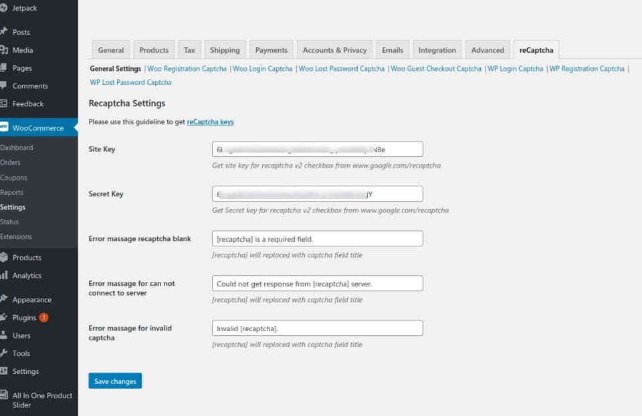
Task: Focus the Site Key input field
Action: coord(317,149)
